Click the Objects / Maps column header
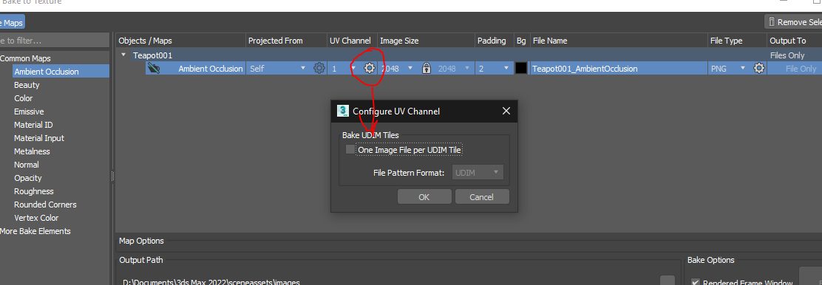Image resolution: width=822 pixels, height=285 pixels. point(180,41)
